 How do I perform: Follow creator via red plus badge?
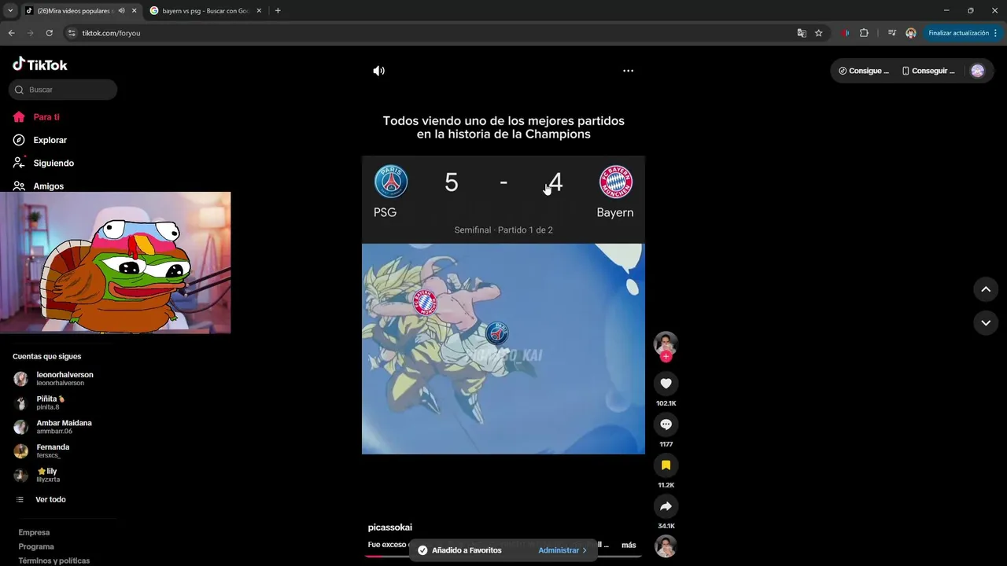(666, 356)
